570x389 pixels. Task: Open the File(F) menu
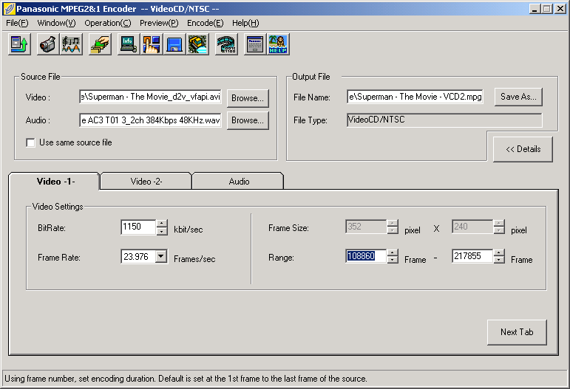17,23
